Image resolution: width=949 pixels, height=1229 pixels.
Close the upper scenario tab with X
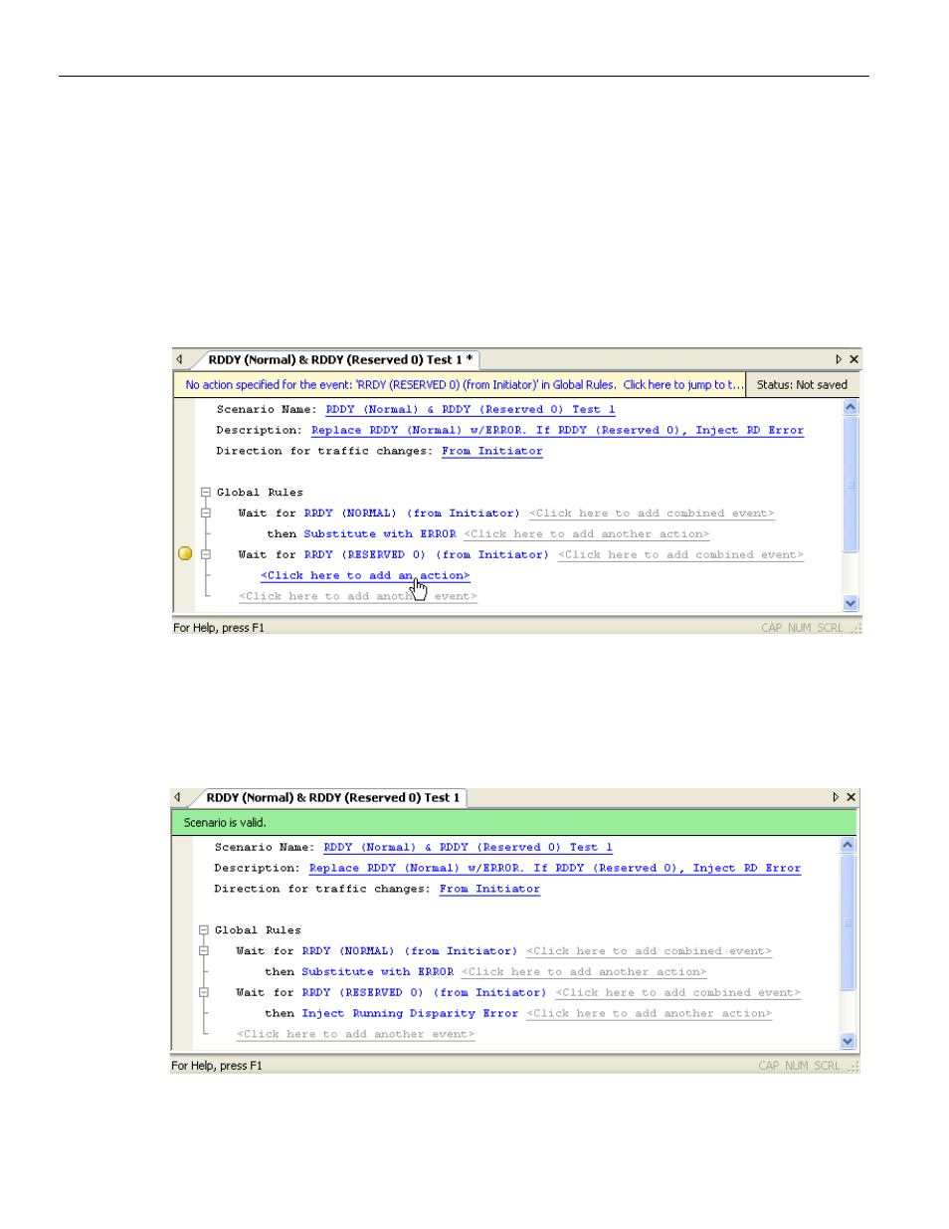[854, 359]
